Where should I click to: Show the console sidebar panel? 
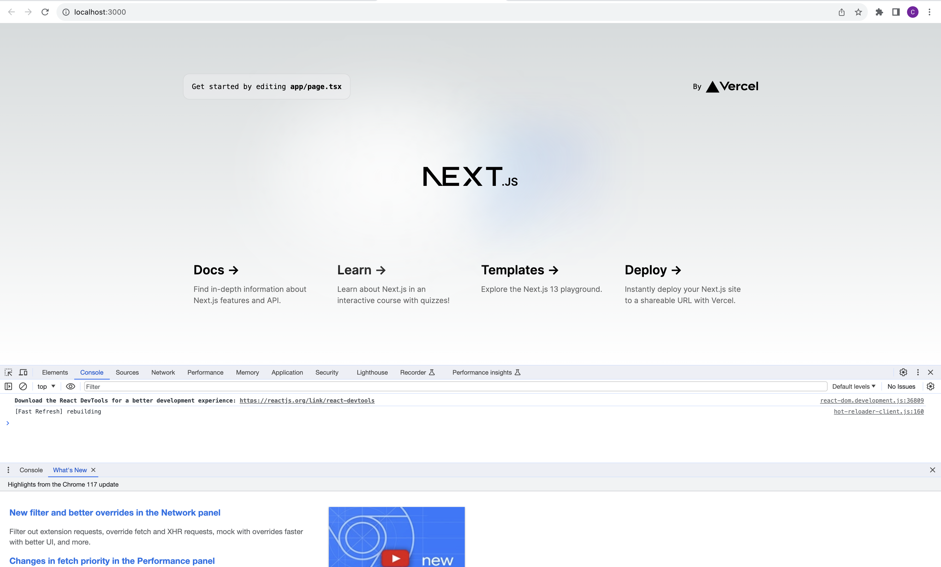[8, 386]
